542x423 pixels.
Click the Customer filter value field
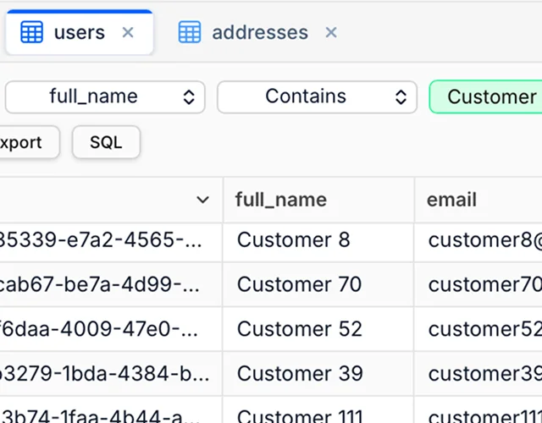485,96
